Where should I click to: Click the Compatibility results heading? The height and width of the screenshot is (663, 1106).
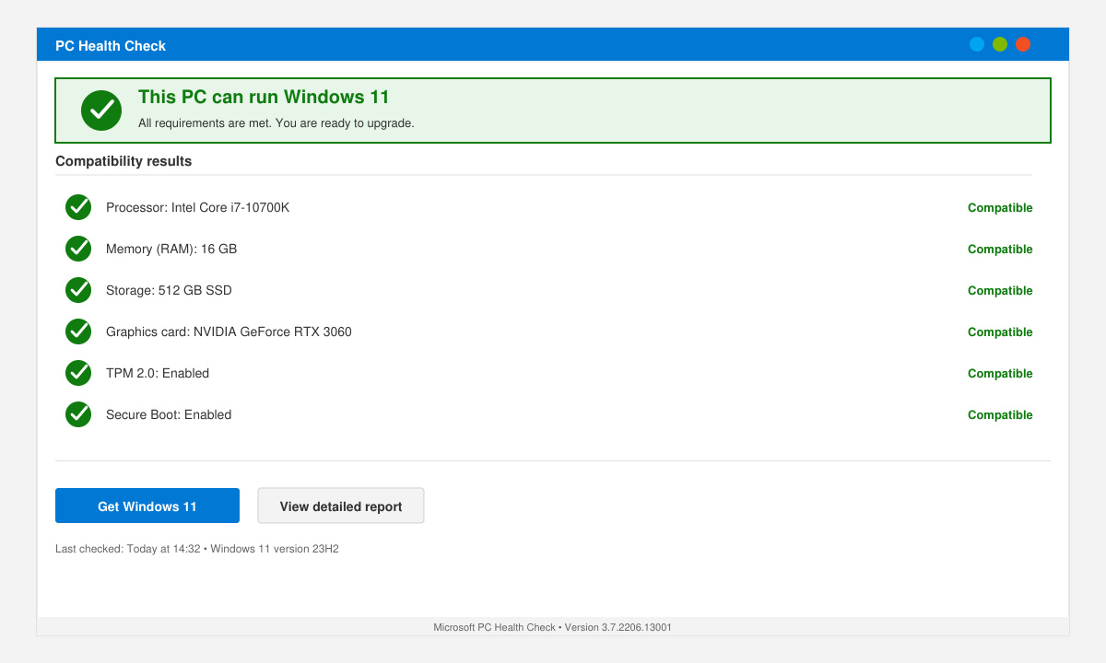coord(124,161)
